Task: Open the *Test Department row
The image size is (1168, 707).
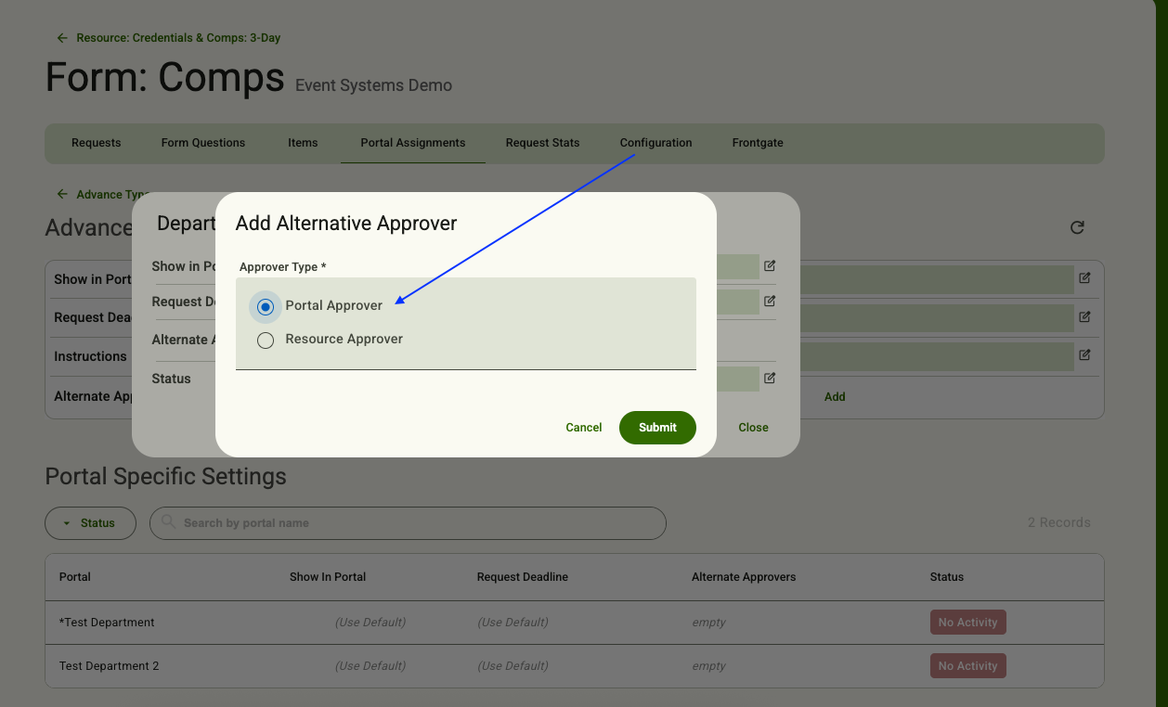Action: pyautogui.click(x=575, y=623)
